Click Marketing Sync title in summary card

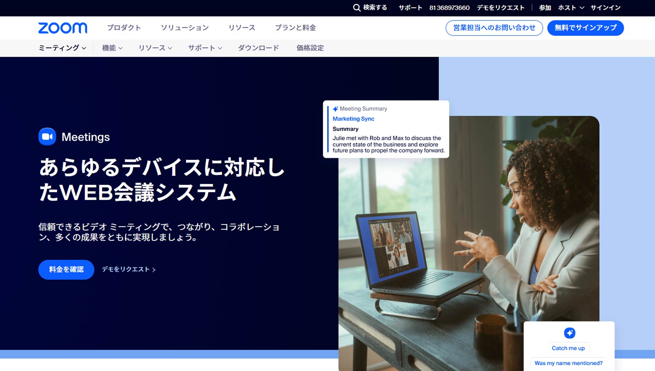pyautogui.click(x=353, y=119)
